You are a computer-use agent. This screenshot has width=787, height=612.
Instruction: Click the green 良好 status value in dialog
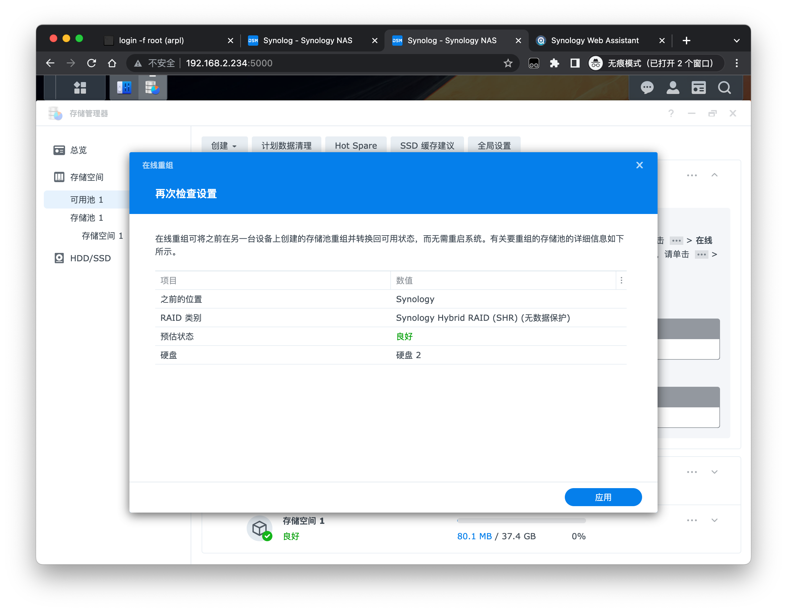(x=404, y=337)
